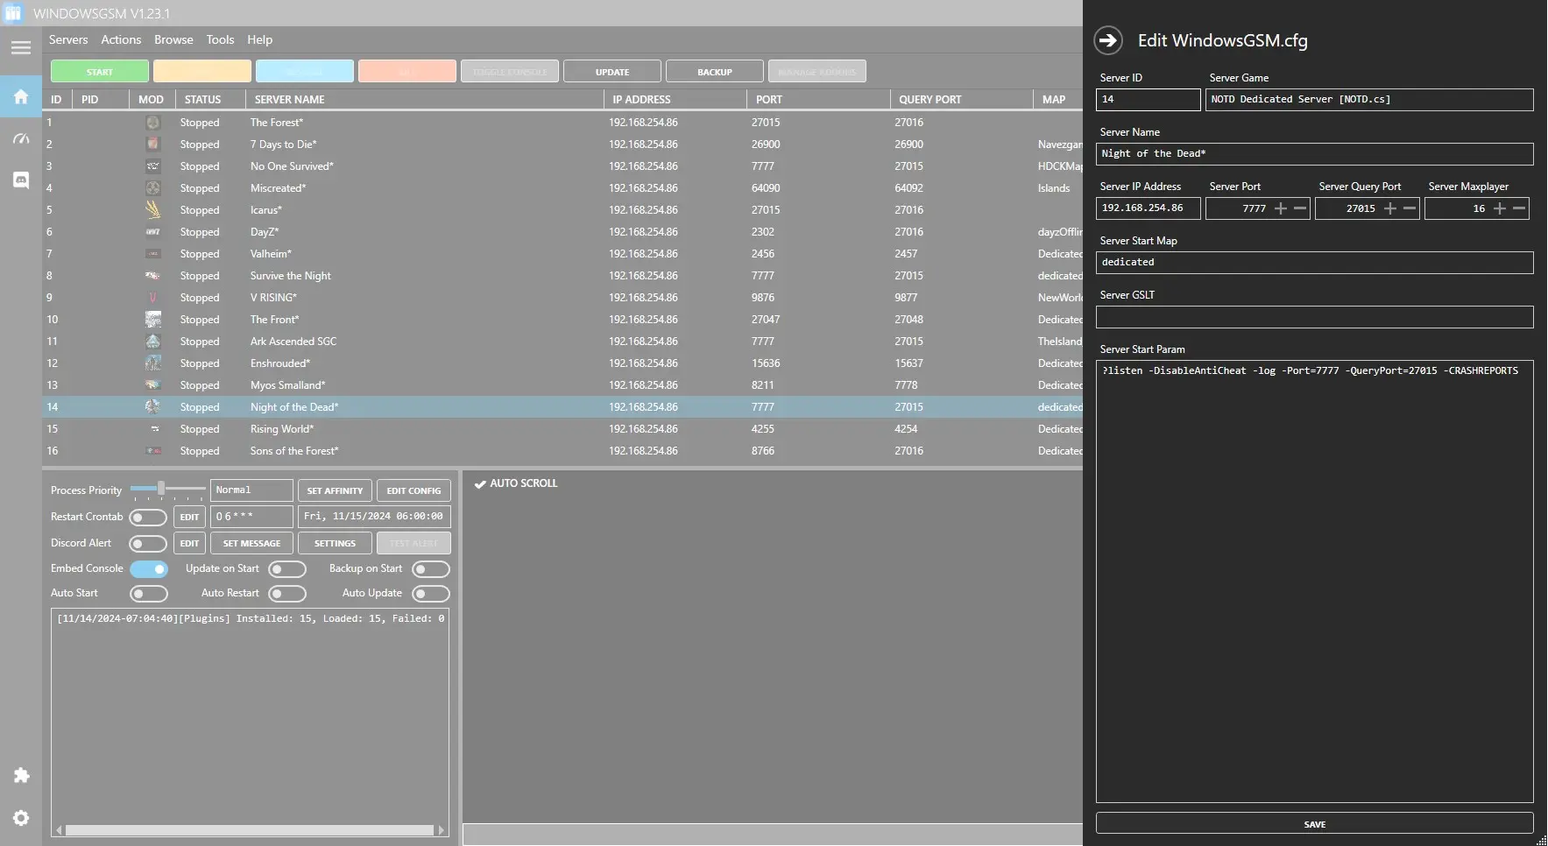Increase Server Port with plus icon

coord(1281,208)
